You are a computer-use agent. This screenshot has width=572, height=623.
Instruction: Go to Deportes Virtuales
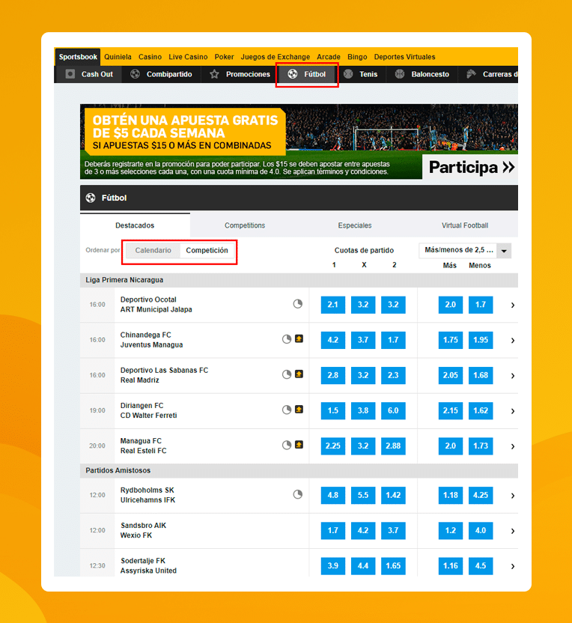coord(404,57)
